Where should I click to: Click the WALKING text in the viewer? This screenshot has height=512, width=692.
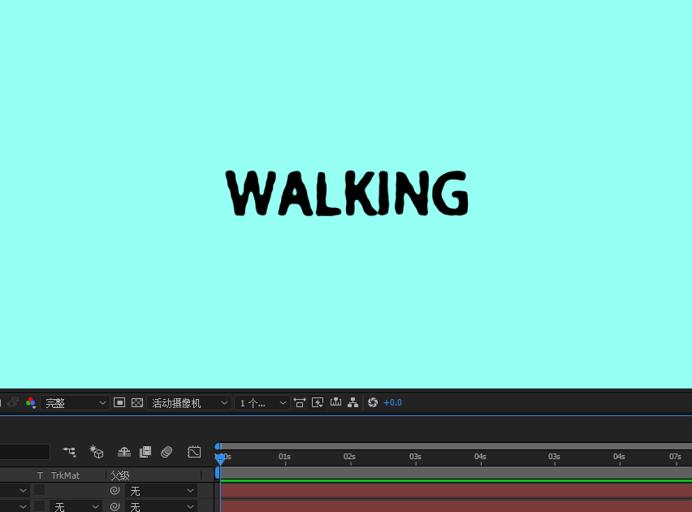click(347, 193)
